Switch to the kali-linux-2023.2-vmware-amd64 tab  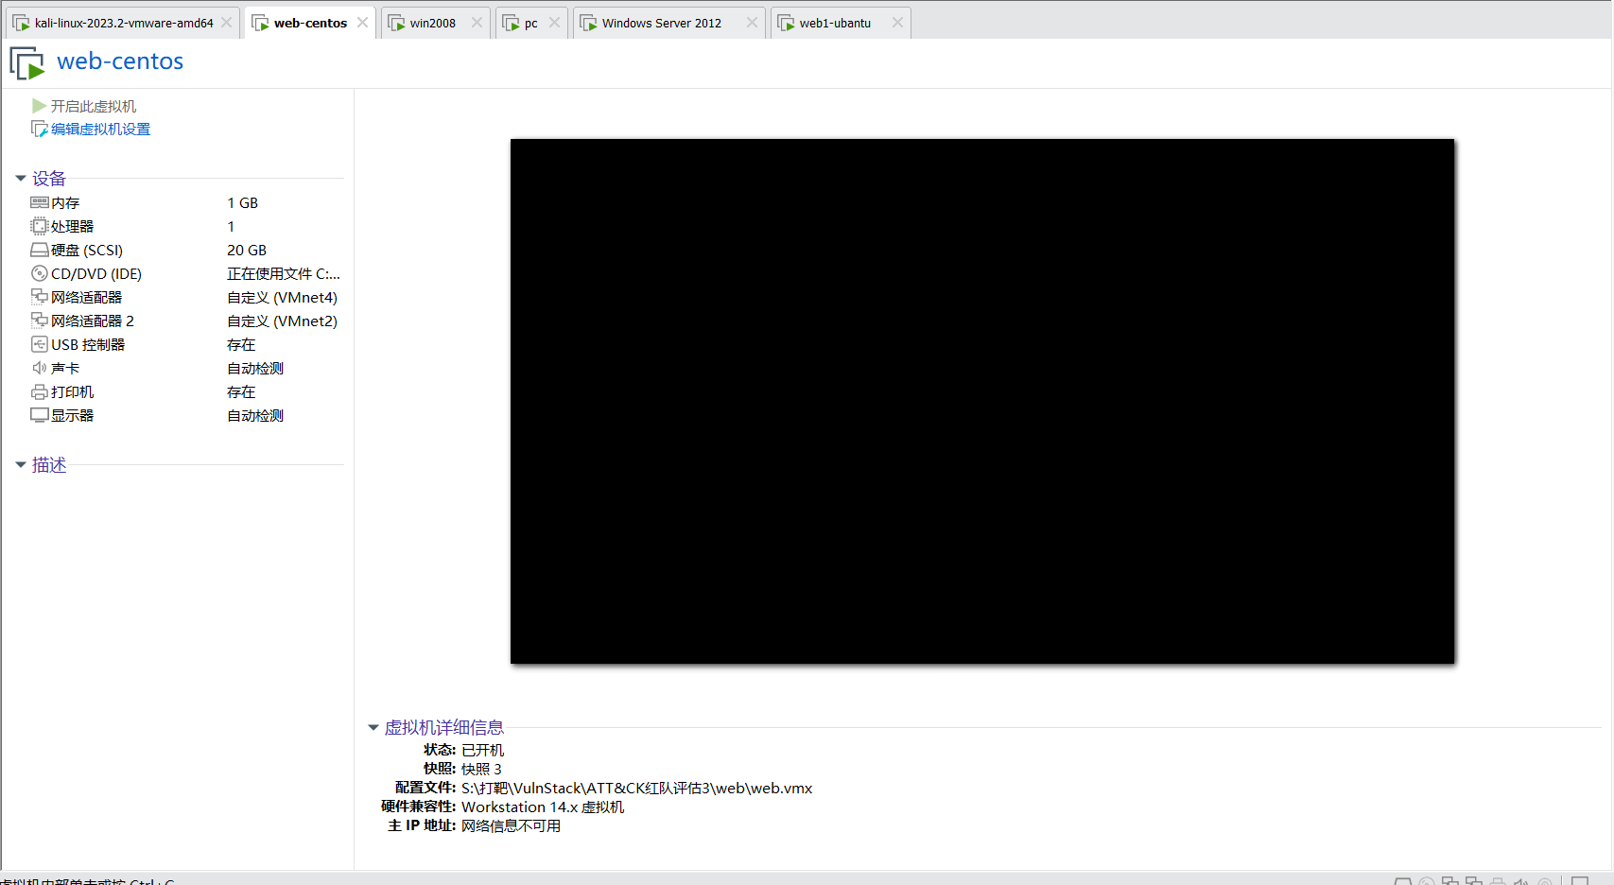(x=123, y=23)
